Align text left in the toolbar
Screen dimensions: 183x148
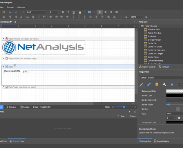coord(100,12)
